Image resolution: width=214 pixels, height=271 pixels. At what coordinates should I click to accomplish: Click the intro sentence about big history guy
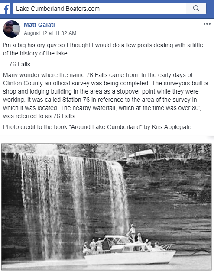pos(103,49)
